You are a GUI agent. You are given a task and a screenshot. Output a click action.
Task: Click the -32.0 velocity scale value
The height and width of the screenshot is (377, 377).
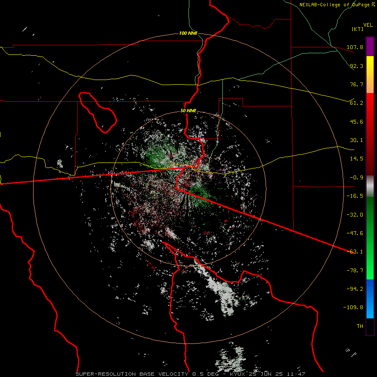[x=355, y=215]
